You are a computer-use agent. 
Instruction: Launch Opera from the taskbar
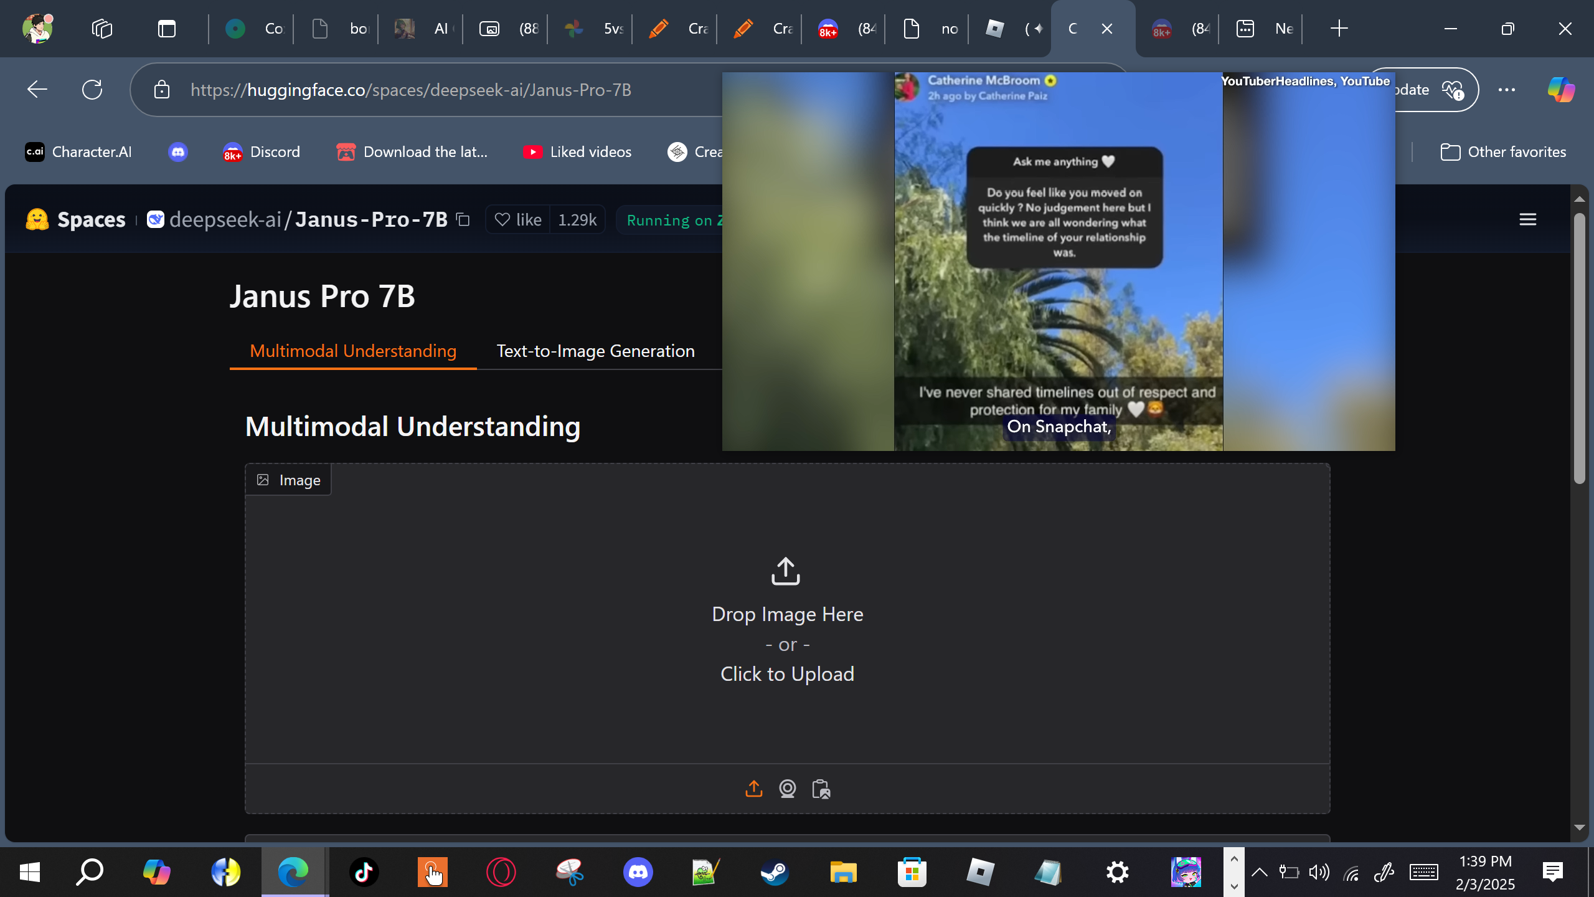coord(501,872)
